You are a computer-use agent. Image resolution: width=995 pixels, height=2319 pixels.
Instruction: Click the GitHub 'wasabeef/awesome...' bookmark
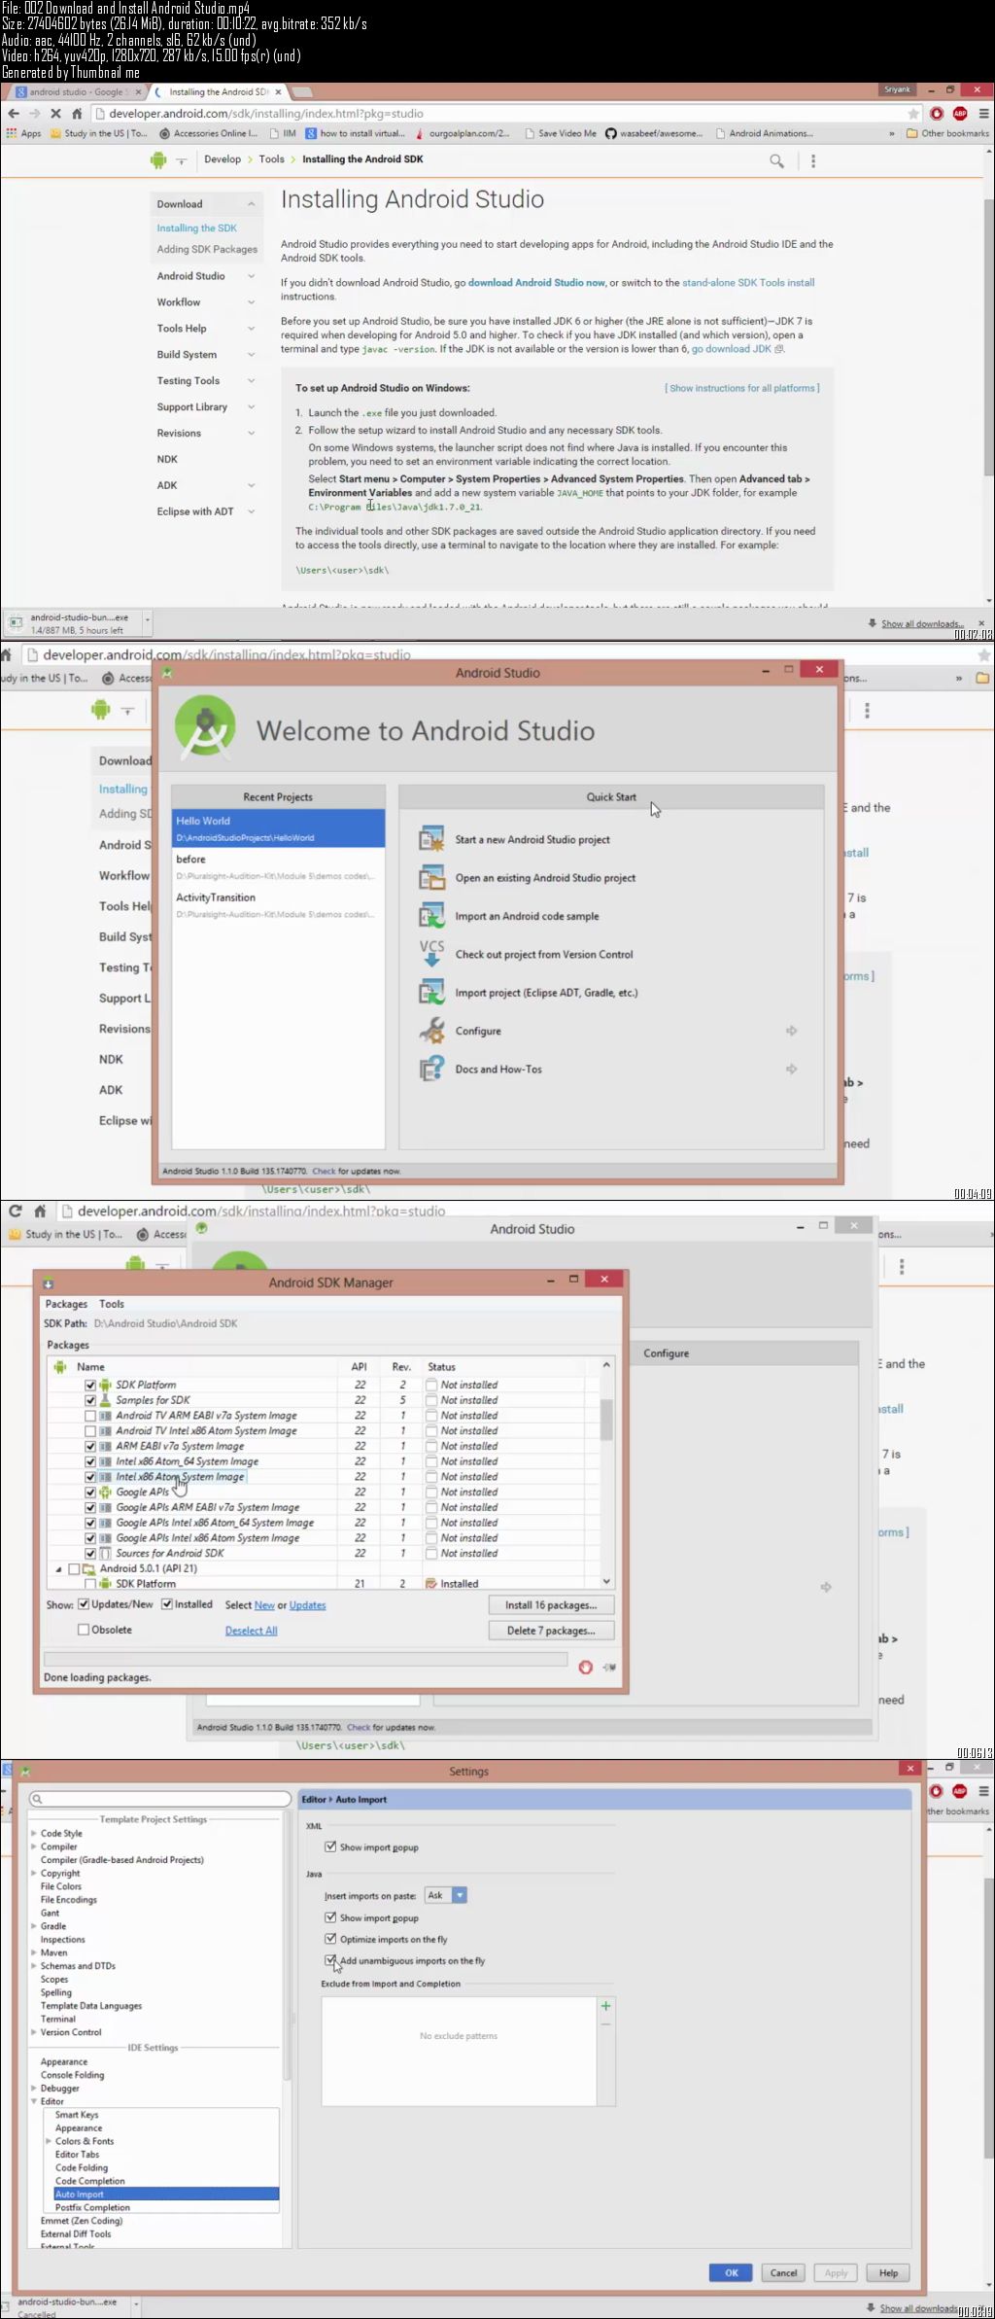[653, 133]
